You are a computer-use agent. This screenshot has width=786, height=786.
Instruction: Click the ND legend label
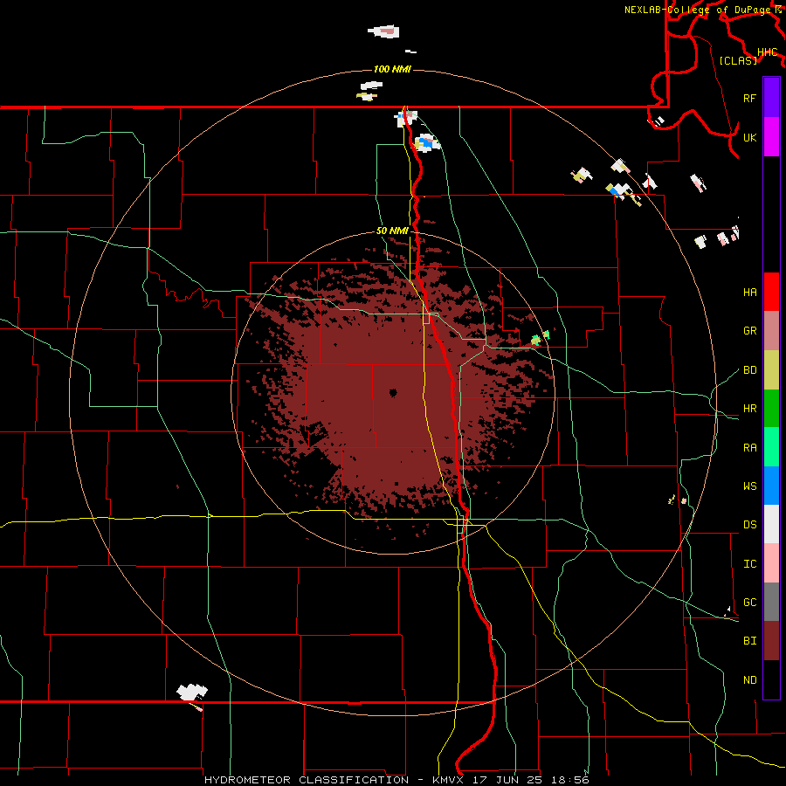[750, 680]
